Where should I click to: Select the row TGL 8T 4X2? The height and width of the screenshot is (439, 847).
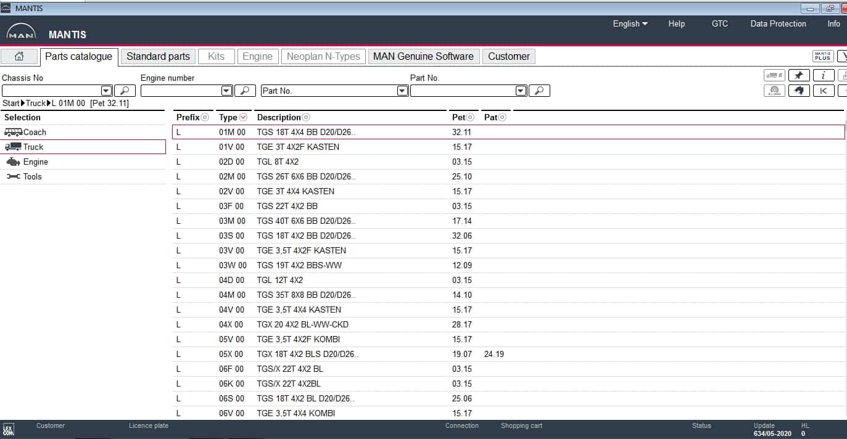point(508,162)
